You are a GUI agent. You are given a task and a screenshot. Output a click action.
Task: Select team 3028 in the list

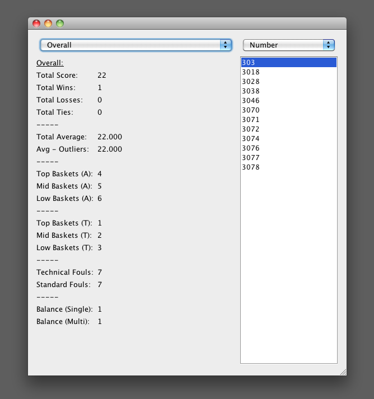click(x=289, y=82)
